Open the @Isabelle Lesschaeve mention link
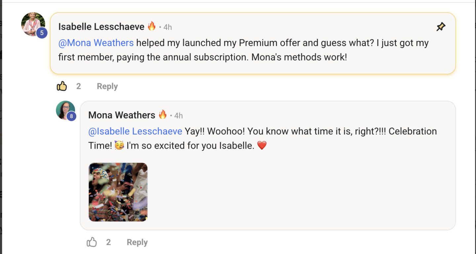The image size is (476, 254). click(x=135, y=131)
